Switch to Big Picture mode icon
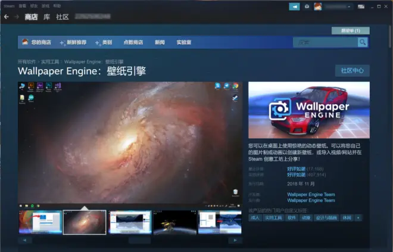Screen dimensions: 393x252 [361, 7]
